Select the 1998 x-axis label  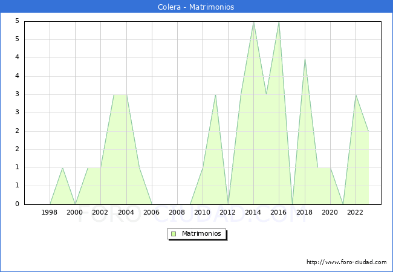pyautogui.click(x=50, y=212)
